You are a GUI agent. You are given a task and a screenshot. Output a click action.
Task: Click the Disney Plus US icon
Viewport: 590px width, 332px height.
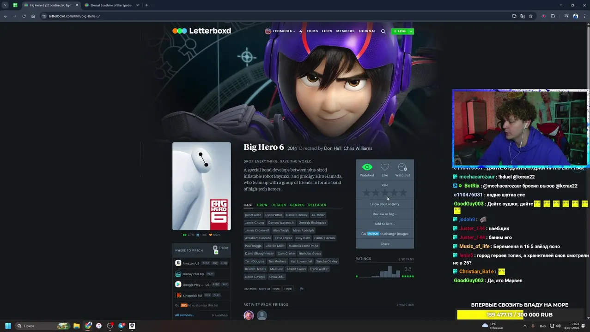click(178, 273)
